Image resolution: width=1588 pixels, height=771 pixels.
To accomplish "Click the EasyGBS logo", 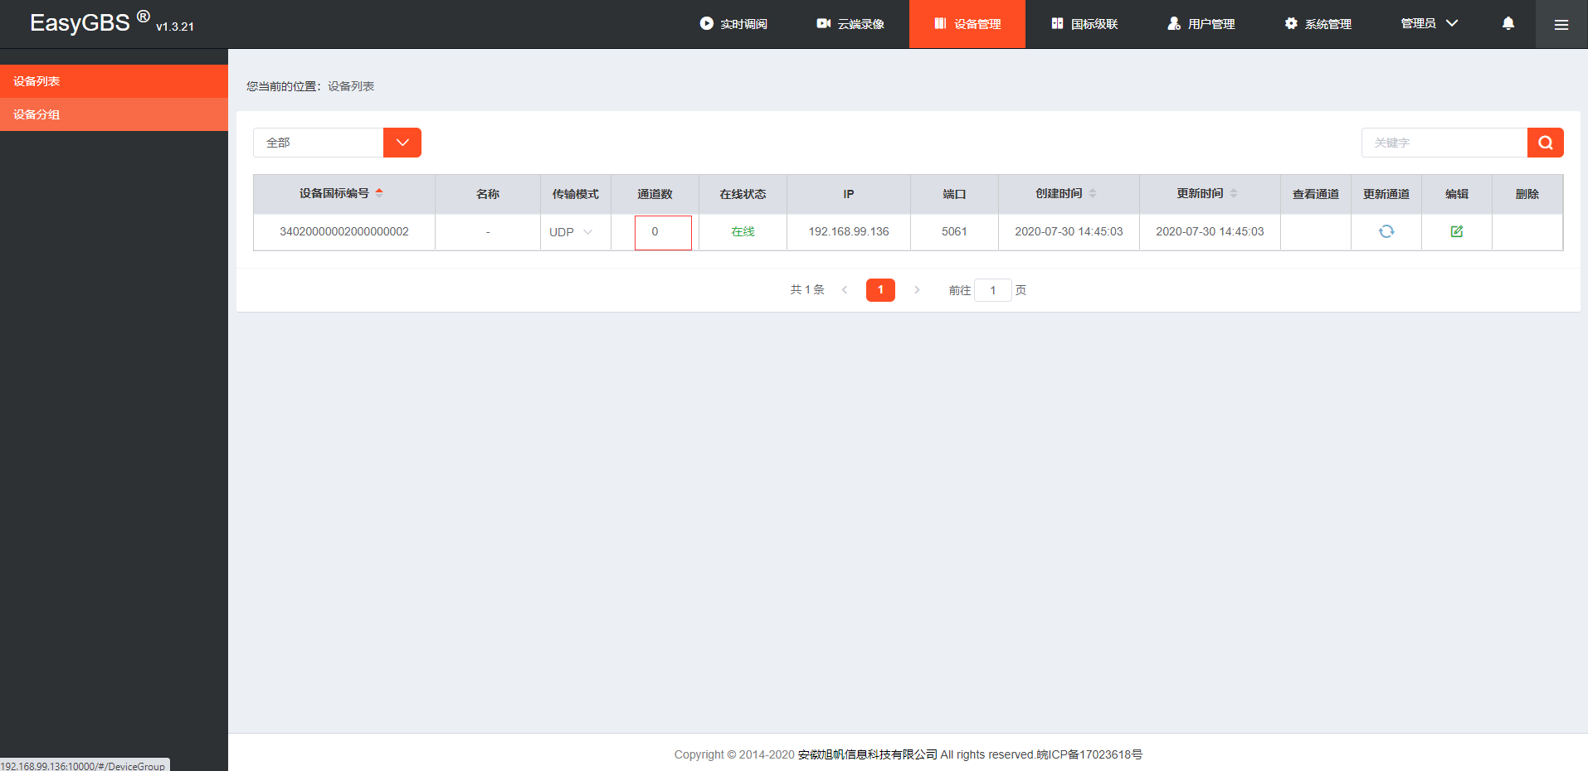I will point(90,22).
